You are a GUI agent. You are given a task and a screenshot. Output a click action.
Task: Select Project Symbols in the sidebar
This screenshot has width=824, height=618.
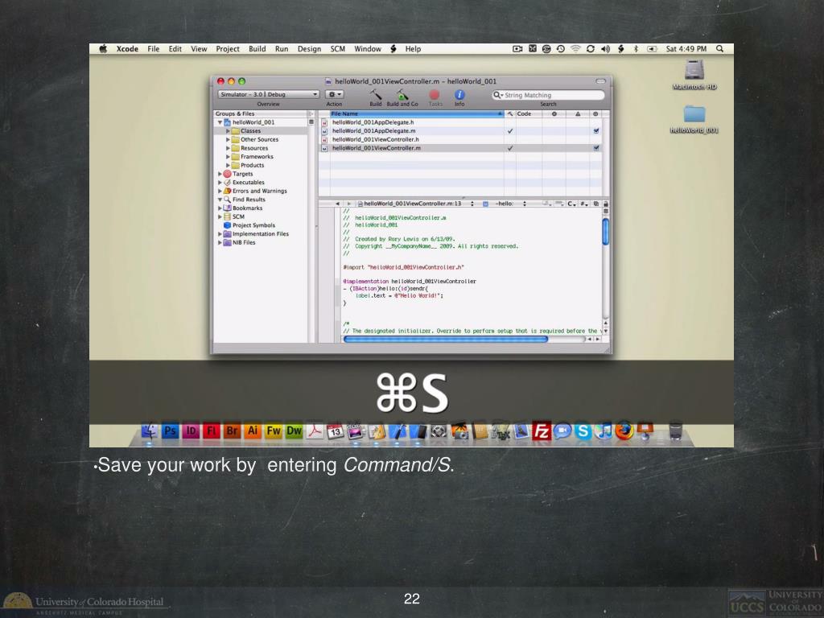(x=253, y=225)
